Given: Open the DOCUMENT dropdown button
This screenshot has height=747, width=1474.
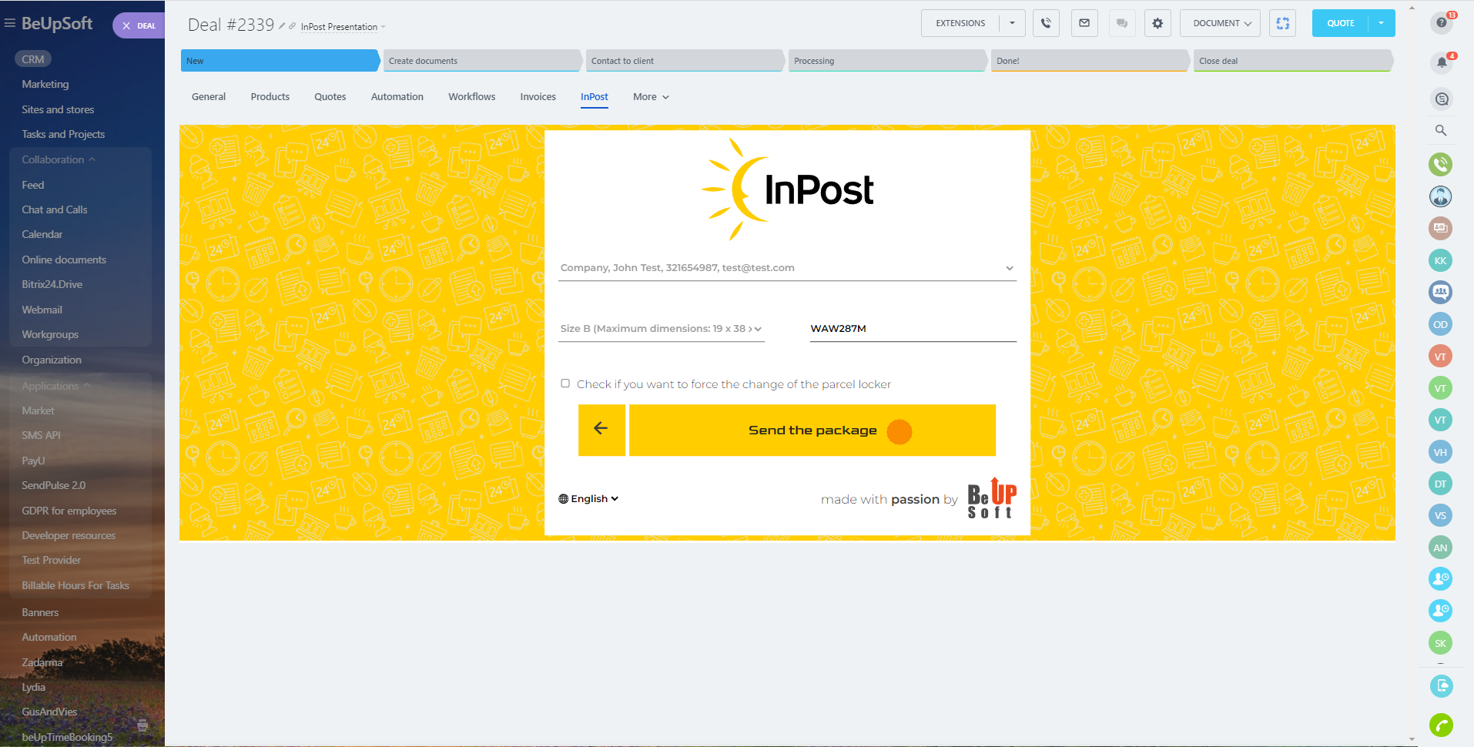Looking at the screenshot, I should coord(1221,23).
